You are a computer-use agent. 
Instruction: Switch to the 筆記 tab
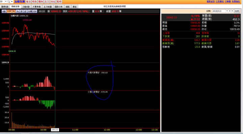tap(75, 7)
